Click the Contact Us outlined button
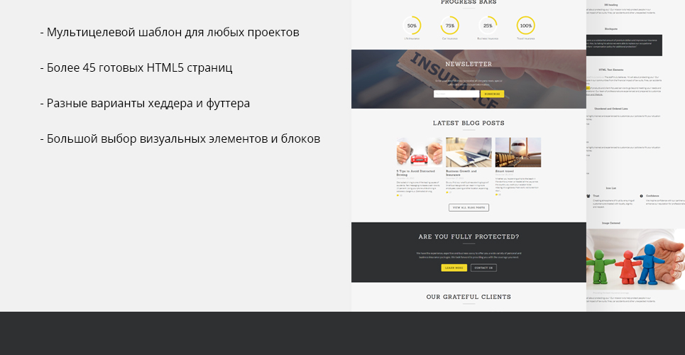This screenshot has width=685, height=355. (x=483, y=268)
